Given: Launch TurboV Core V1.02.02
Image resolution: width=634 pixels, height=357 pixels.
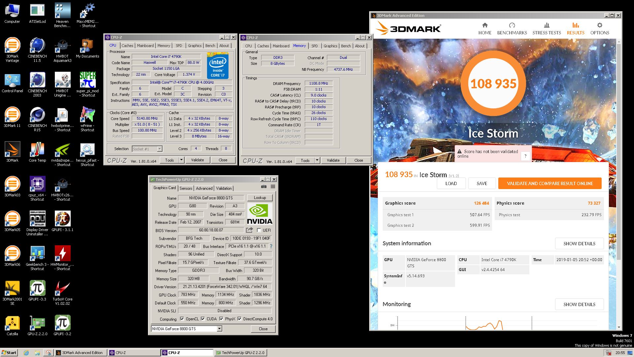Looking at the screenshot, I should [62, 293].
